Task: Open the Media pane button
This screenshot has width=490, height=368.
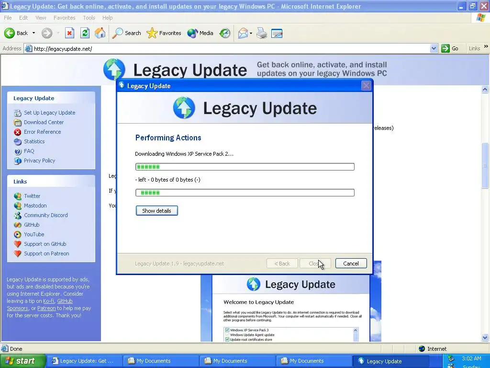Action: point(200,33)
